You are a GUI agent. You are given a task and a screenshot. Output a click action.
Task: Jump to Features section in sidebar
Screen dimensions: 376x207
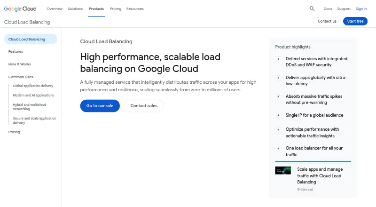[16, 51]
